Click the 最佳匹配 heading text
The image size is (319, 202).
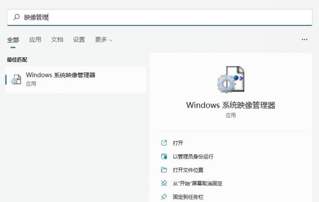(17, 60)
